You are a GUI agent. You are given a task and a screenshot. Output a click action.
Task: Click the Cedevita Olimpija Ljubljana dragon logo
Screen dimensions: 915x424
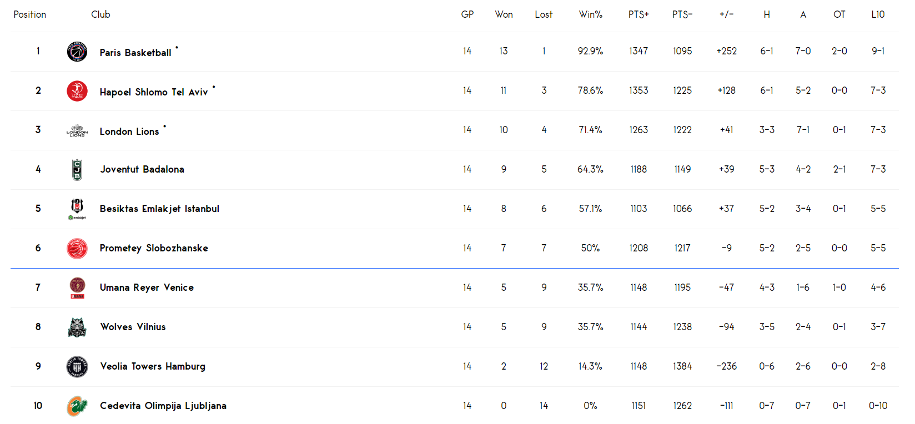[77, 406]
